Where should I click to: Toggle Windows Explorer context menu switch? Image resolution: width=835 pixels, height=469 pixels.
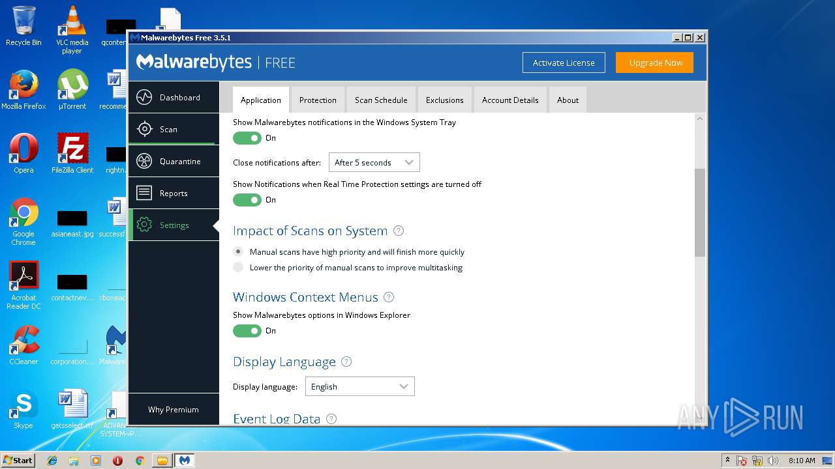point(247,331)
